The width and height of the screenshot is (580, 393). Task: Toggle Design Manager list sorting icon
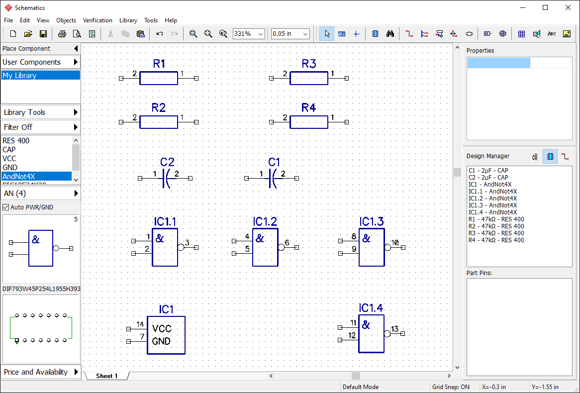[535, 157]
